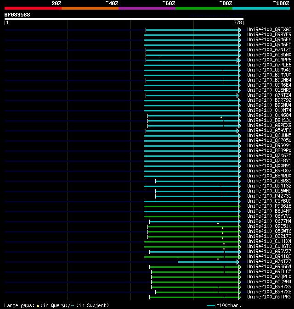Select the UniRef100_P93616 label
The image size is (294, 309).
[x=269, y=206]
